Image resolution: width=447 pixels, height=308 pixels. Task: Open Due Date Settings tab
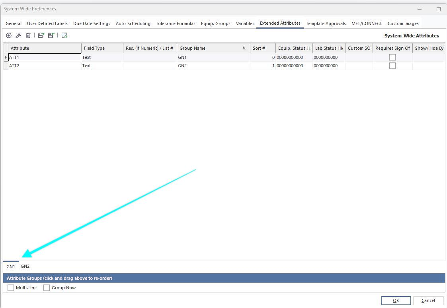(x=92, y=23)
